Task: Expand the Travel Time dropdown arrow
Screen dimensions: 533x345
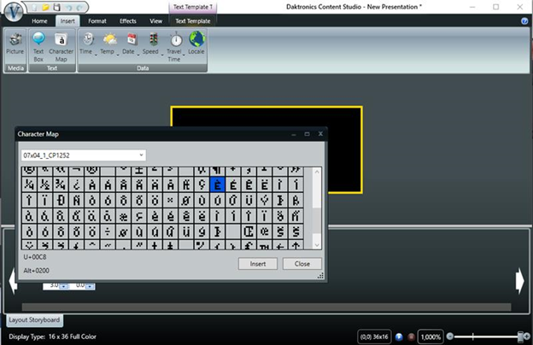Action: tap(184, 55)
